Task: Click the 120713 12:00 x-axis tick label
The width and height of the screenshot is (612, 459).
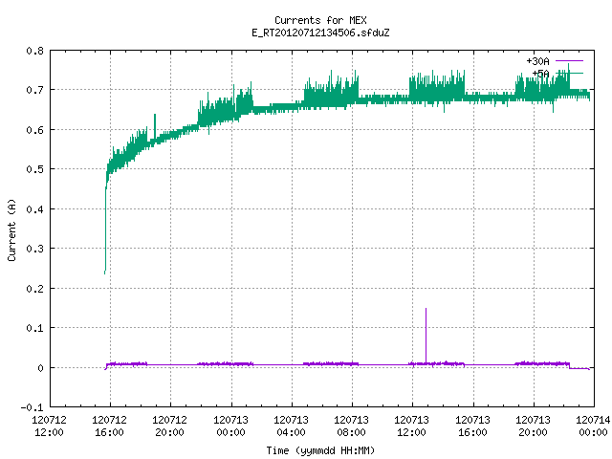Action: tap(412, 426)
